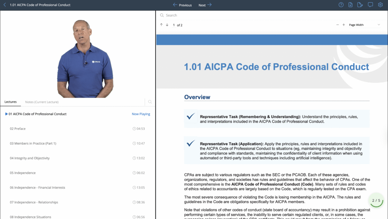The image size is (388, 219).
Task: Click the search magnifier in the Lectures panel
Action: (150, 102)
